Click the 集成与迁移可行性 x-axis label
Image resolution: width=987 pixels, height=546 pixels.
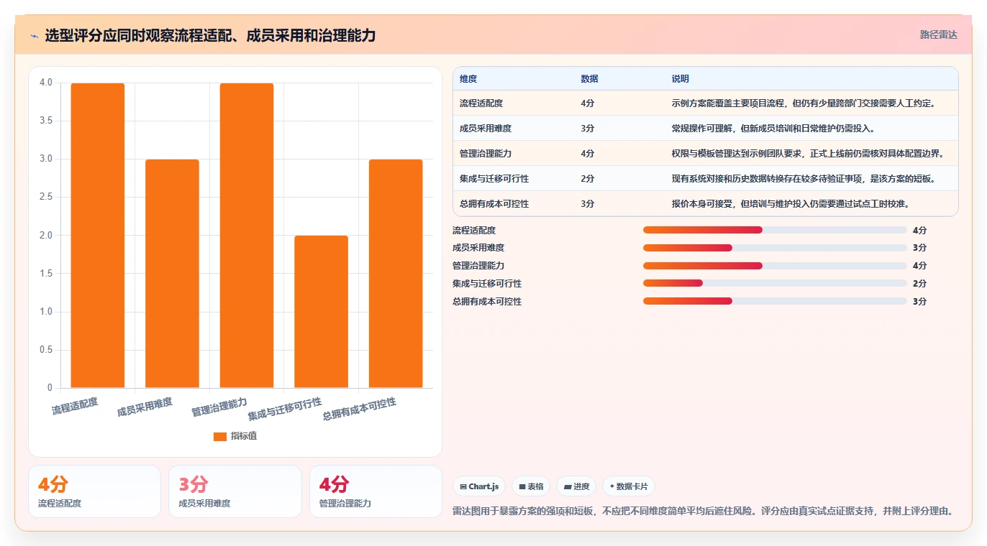(285, 409)
